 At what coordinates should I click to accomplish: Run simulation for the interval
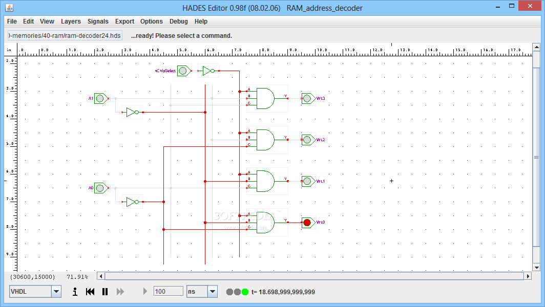pos(145,291)
